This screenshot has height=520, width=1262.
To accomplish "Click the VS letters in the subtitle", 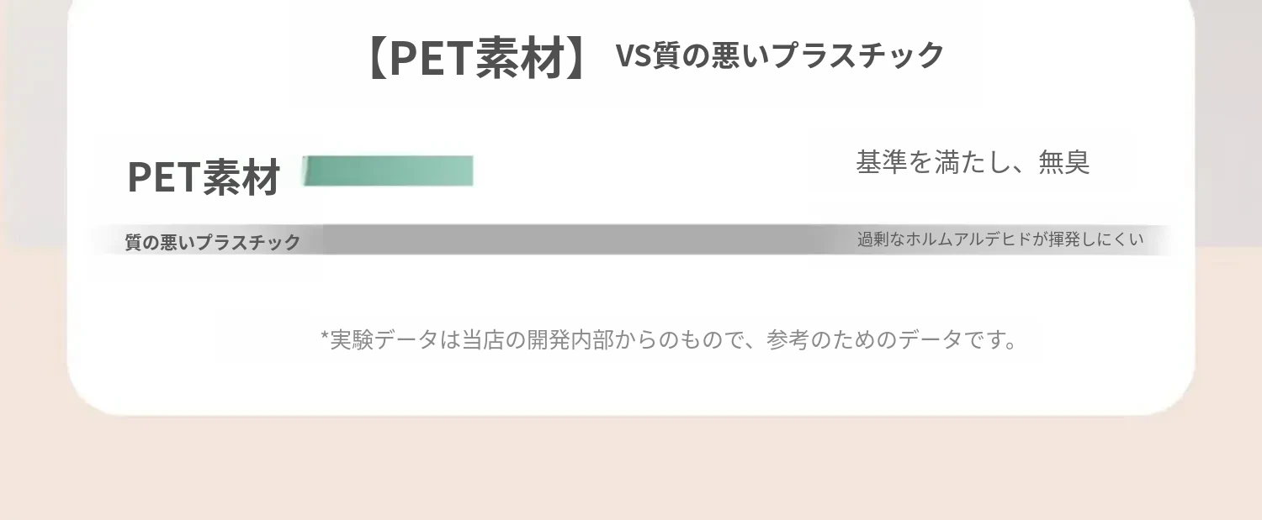I will pyautogui.click(x=633, y=55).
